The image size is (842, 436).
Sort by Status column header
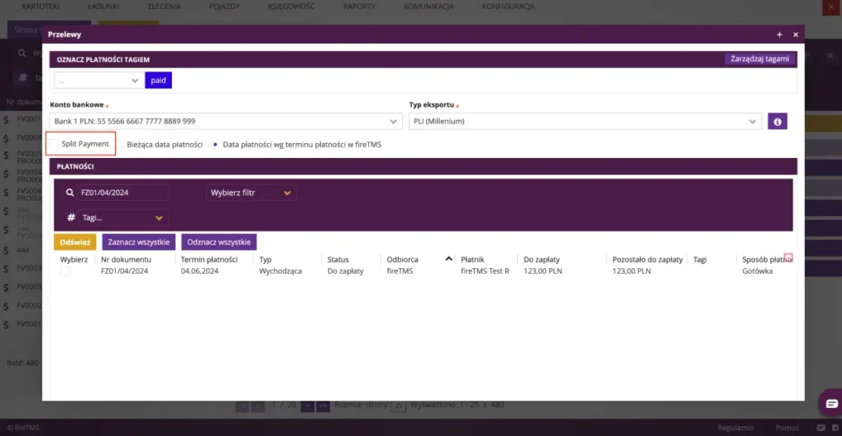(338, 259)
